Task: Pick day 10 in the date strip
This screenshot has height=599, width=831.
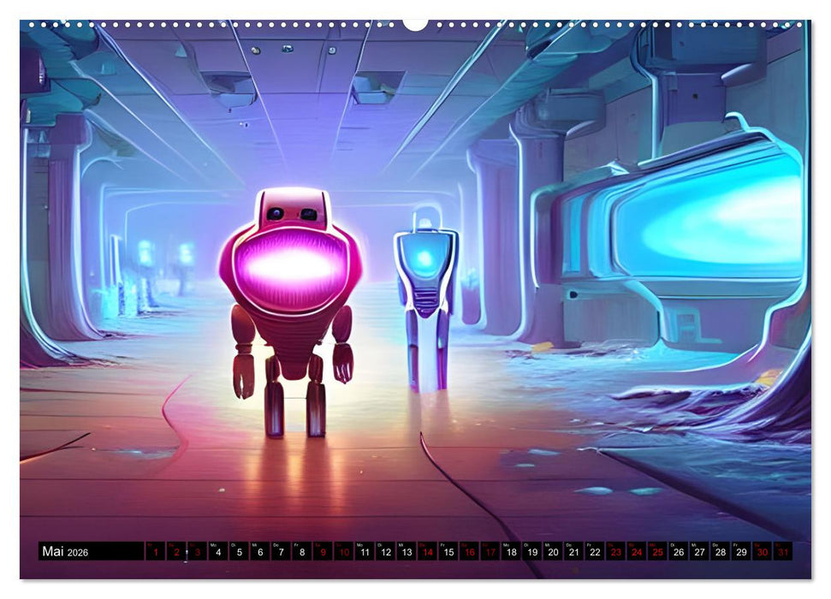Action: click(x=343, y=553)
